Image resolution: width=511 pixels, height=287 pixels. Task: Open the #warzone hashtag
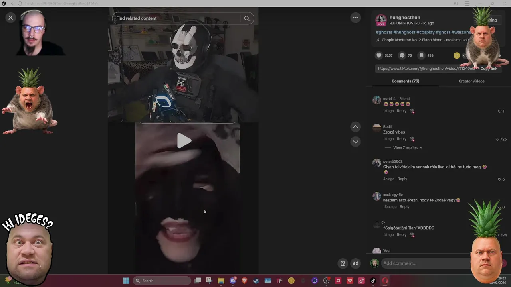[461, 32]
